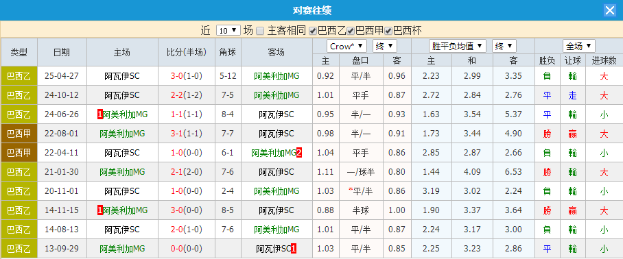Open the 0-0(0-0) score on 13-09-29
The image size is (623, 259).
pyautogui.click(x=187, y=249)
